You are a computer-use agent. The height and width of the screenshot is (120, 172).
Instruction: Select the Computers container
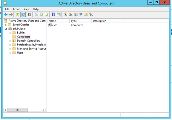(24, 37)
